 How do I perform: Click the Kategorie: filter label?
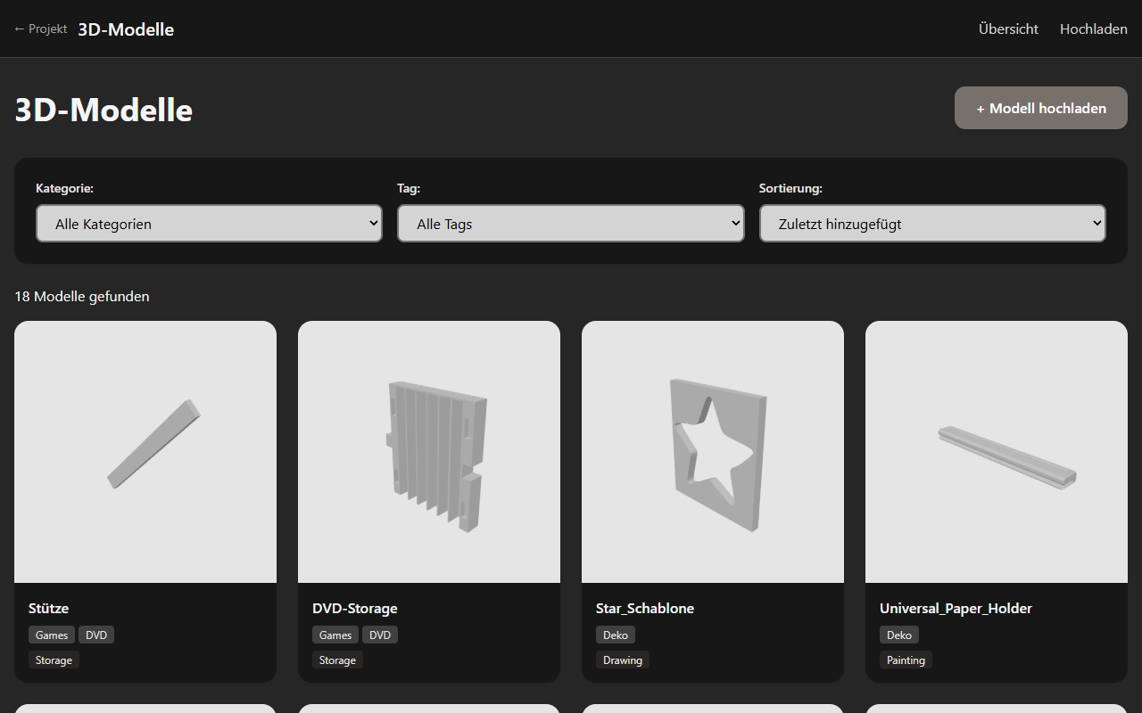tap(64, 188)
